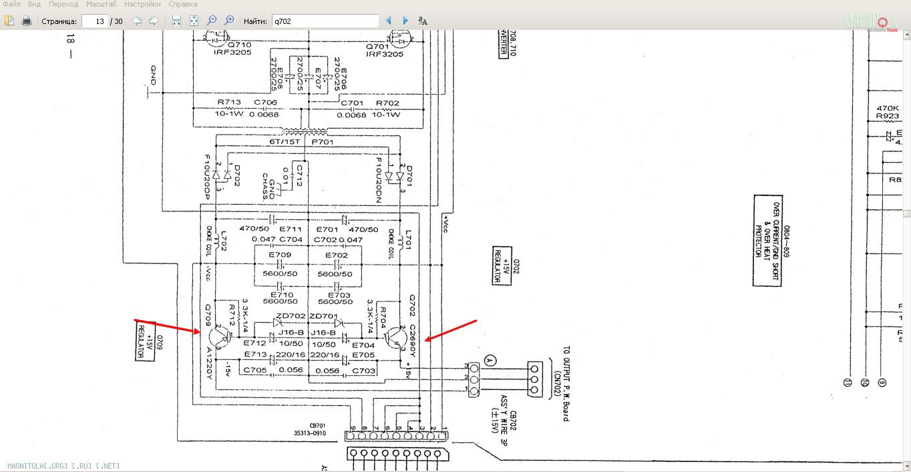Go to the previous page arrow

click(137, 21)
